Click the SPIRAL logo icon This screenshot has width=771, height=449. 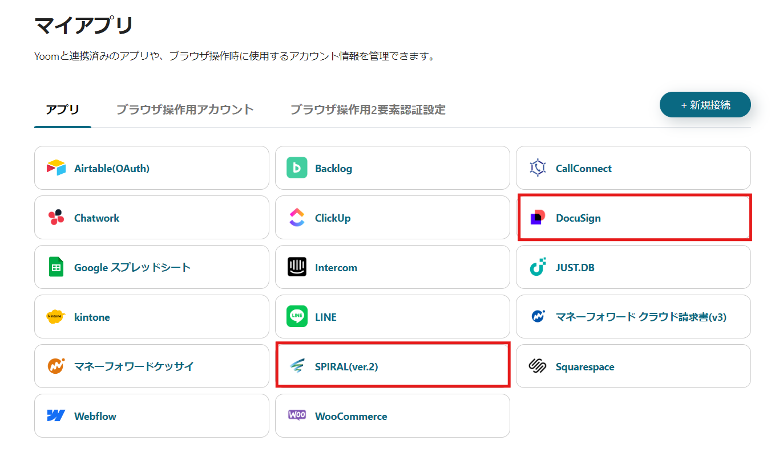[x=297, y=366]
